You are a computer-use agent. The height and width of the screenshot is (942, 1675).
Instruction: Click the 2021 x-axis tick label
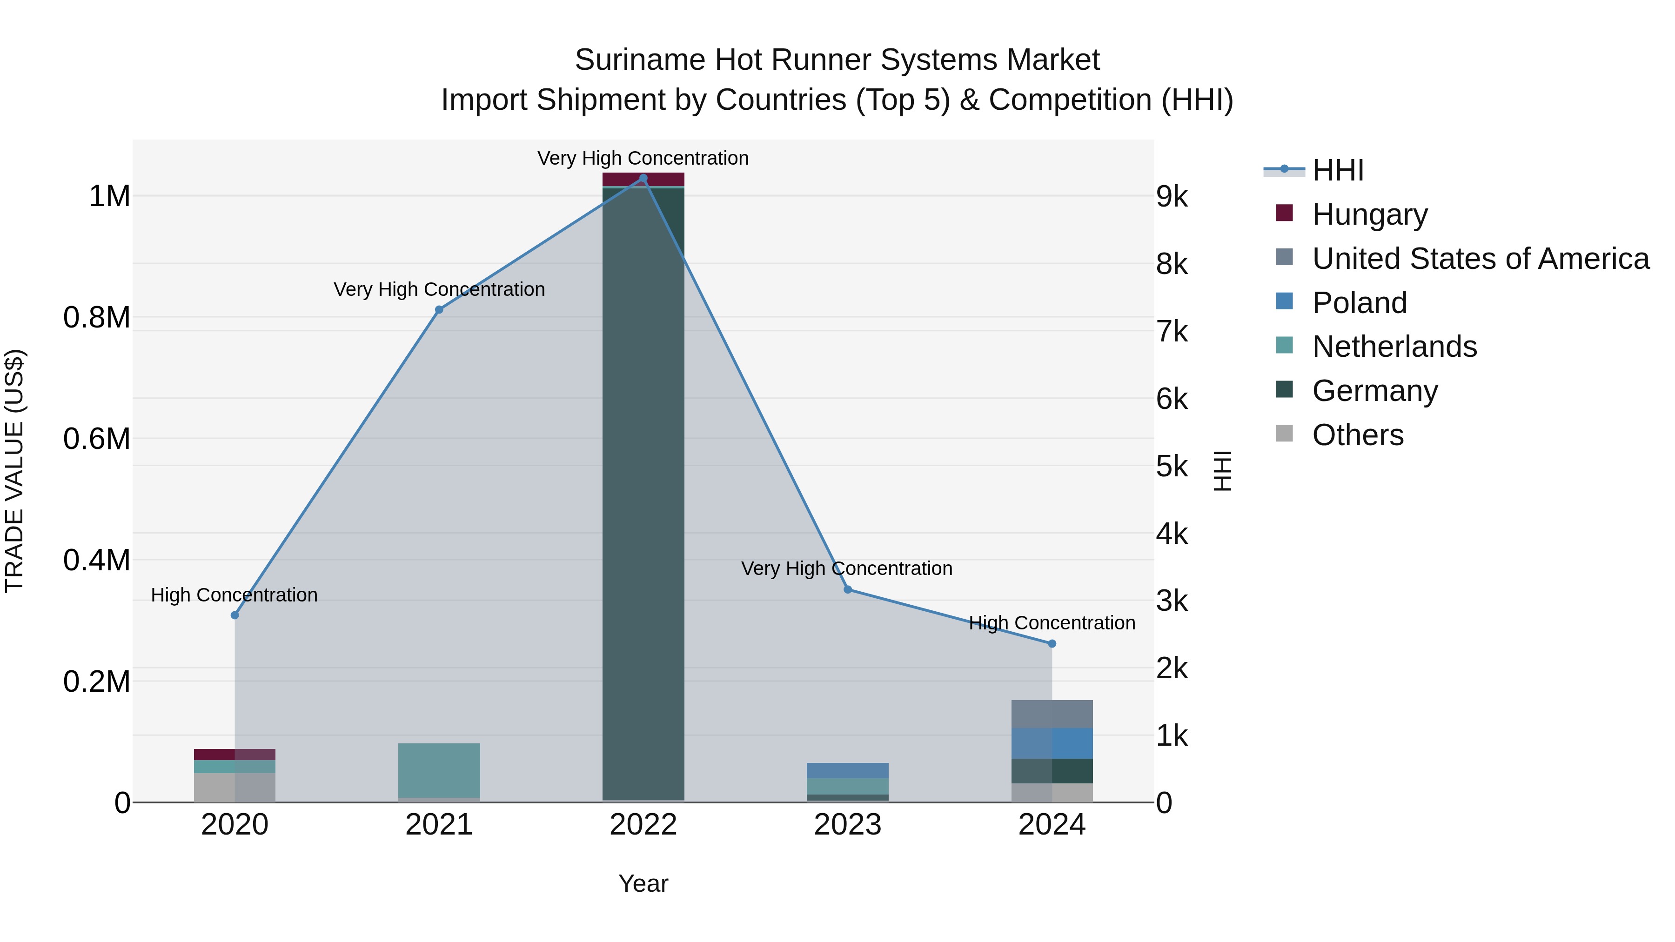439,825
